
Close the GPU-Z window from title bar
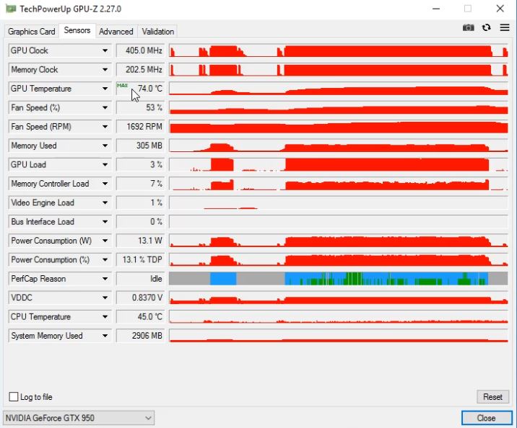(500, 9)
